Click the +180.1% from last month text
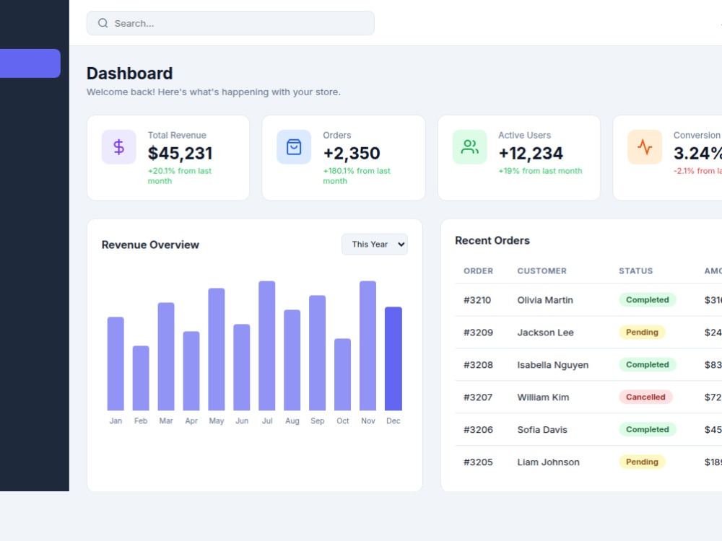Viewport: 722px width, 541px height. [x=357, y=176]
